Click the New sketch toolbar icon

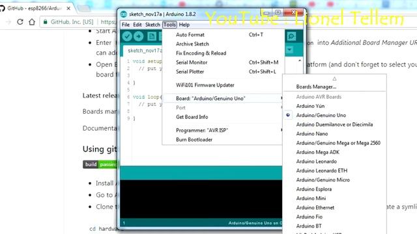click(x=152, y=36)
